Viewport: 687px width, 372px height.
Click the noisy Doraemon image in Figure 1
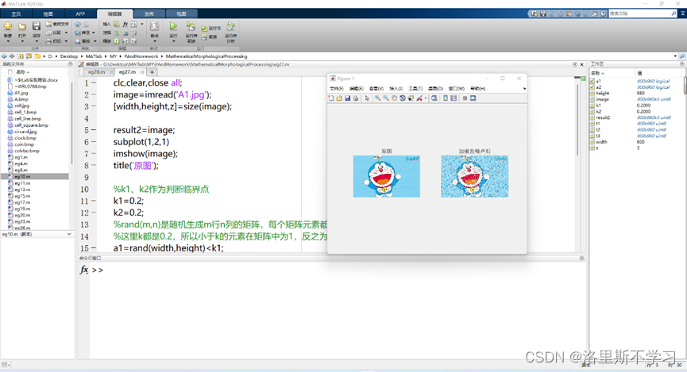pyautogui.click(x=474, y=176)
